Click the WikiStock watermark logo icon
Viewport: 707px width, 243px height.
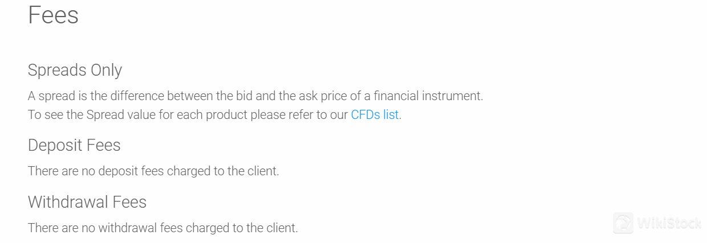pos(623,223)
